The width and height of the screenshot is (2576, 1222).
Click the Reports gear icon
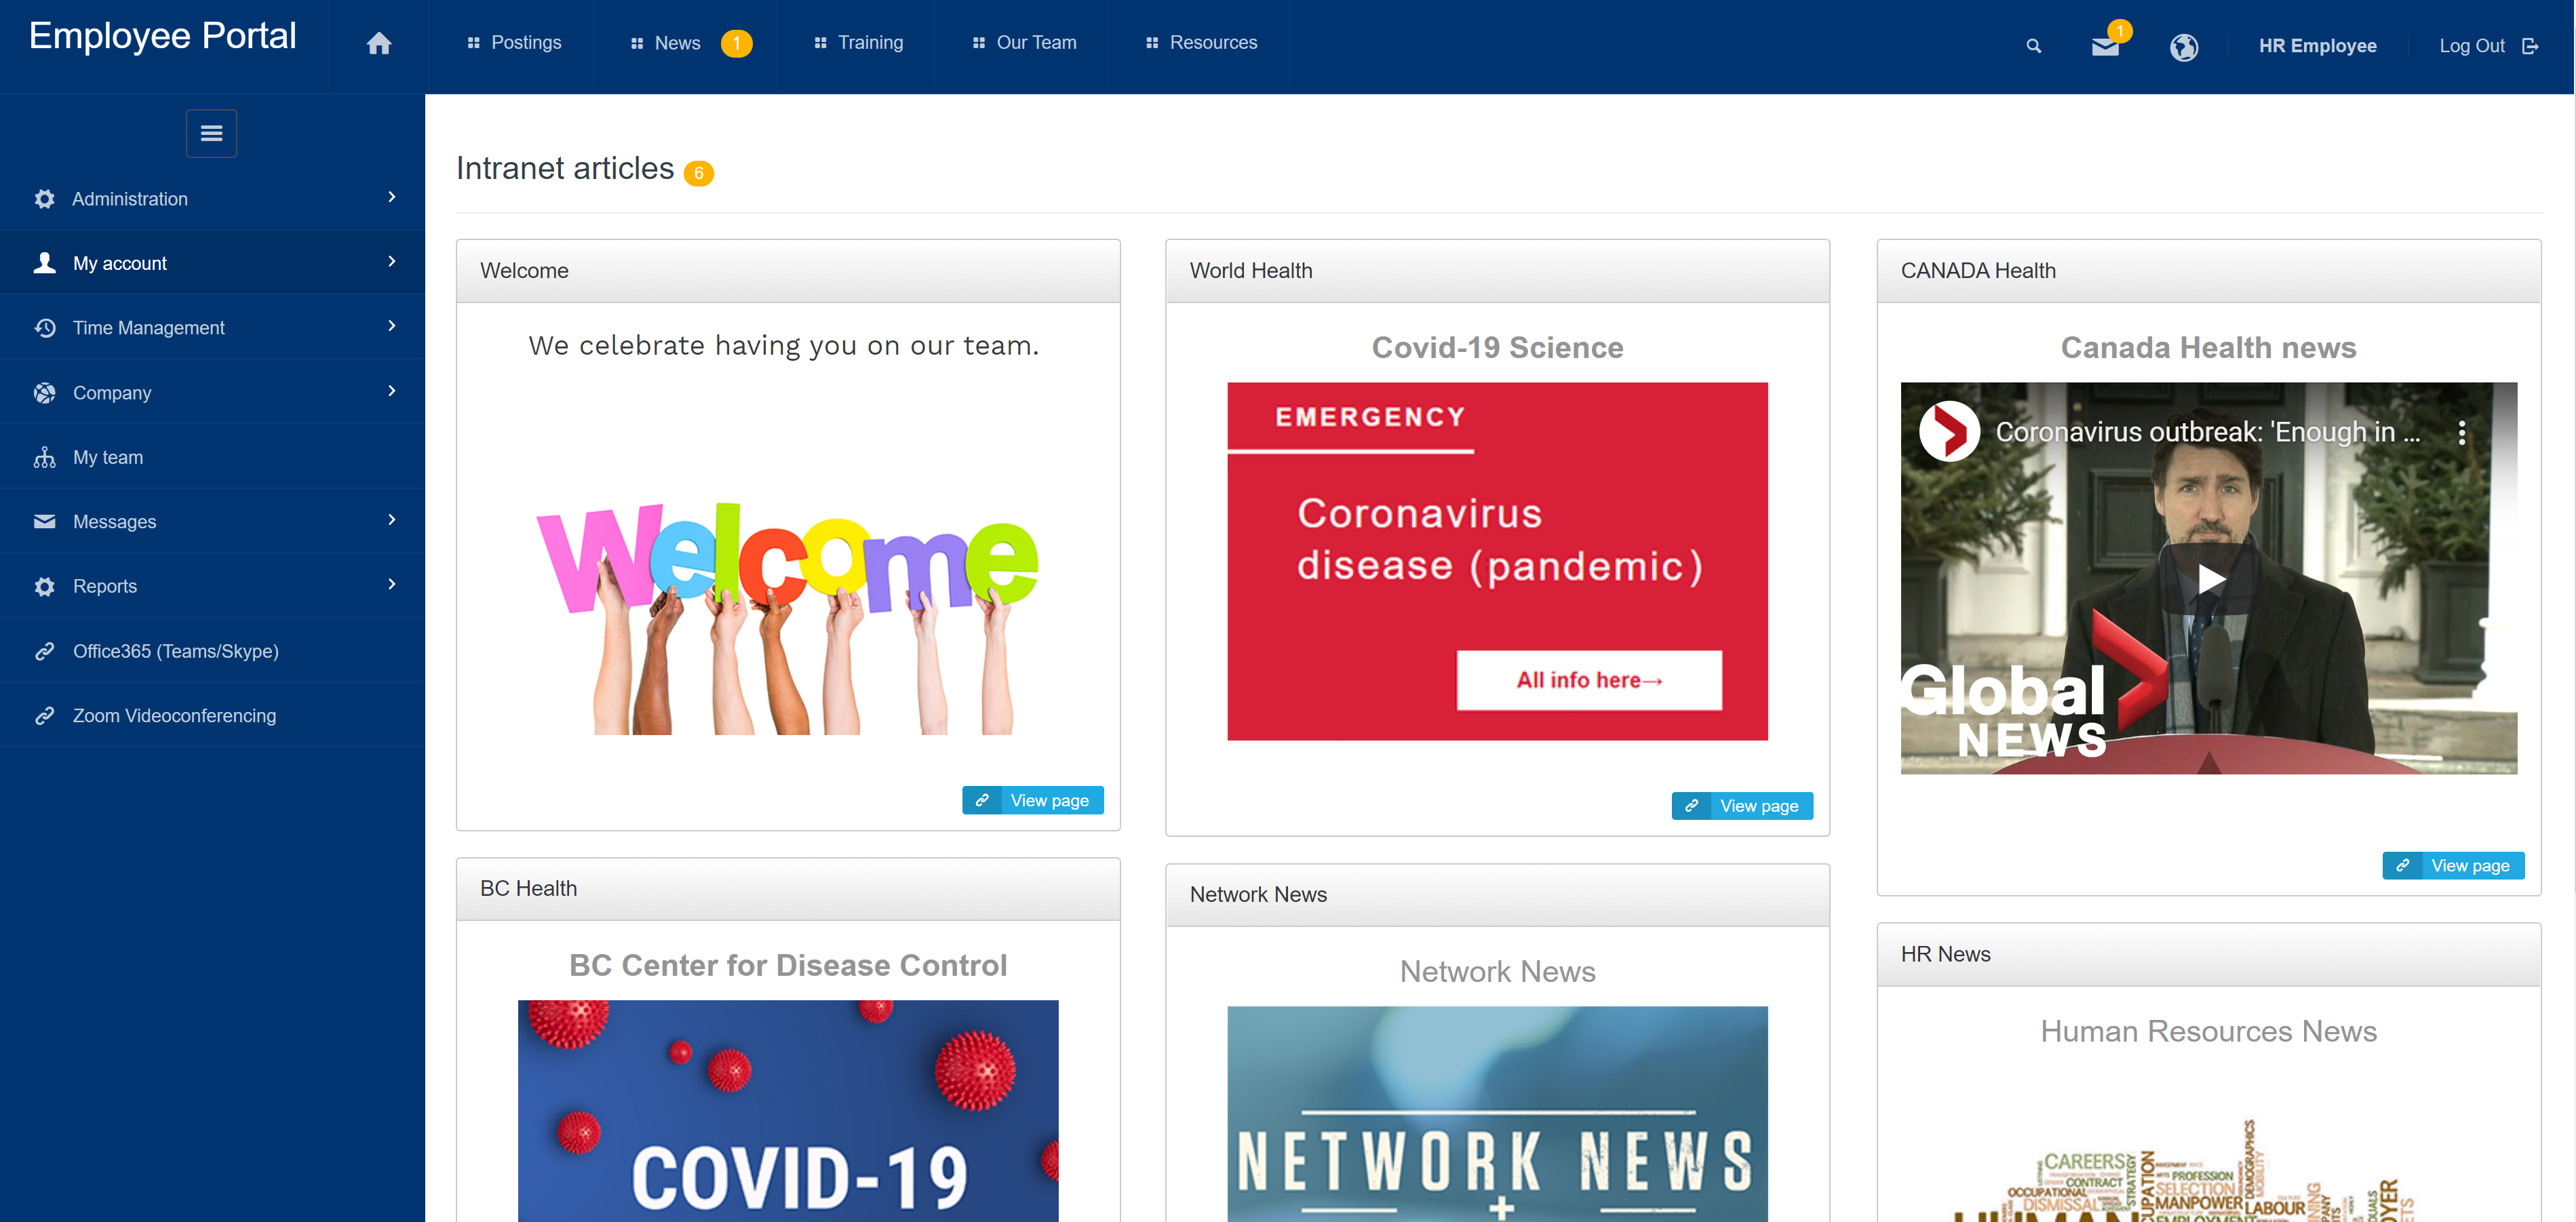pyautogui.click(x=44, y=586)
